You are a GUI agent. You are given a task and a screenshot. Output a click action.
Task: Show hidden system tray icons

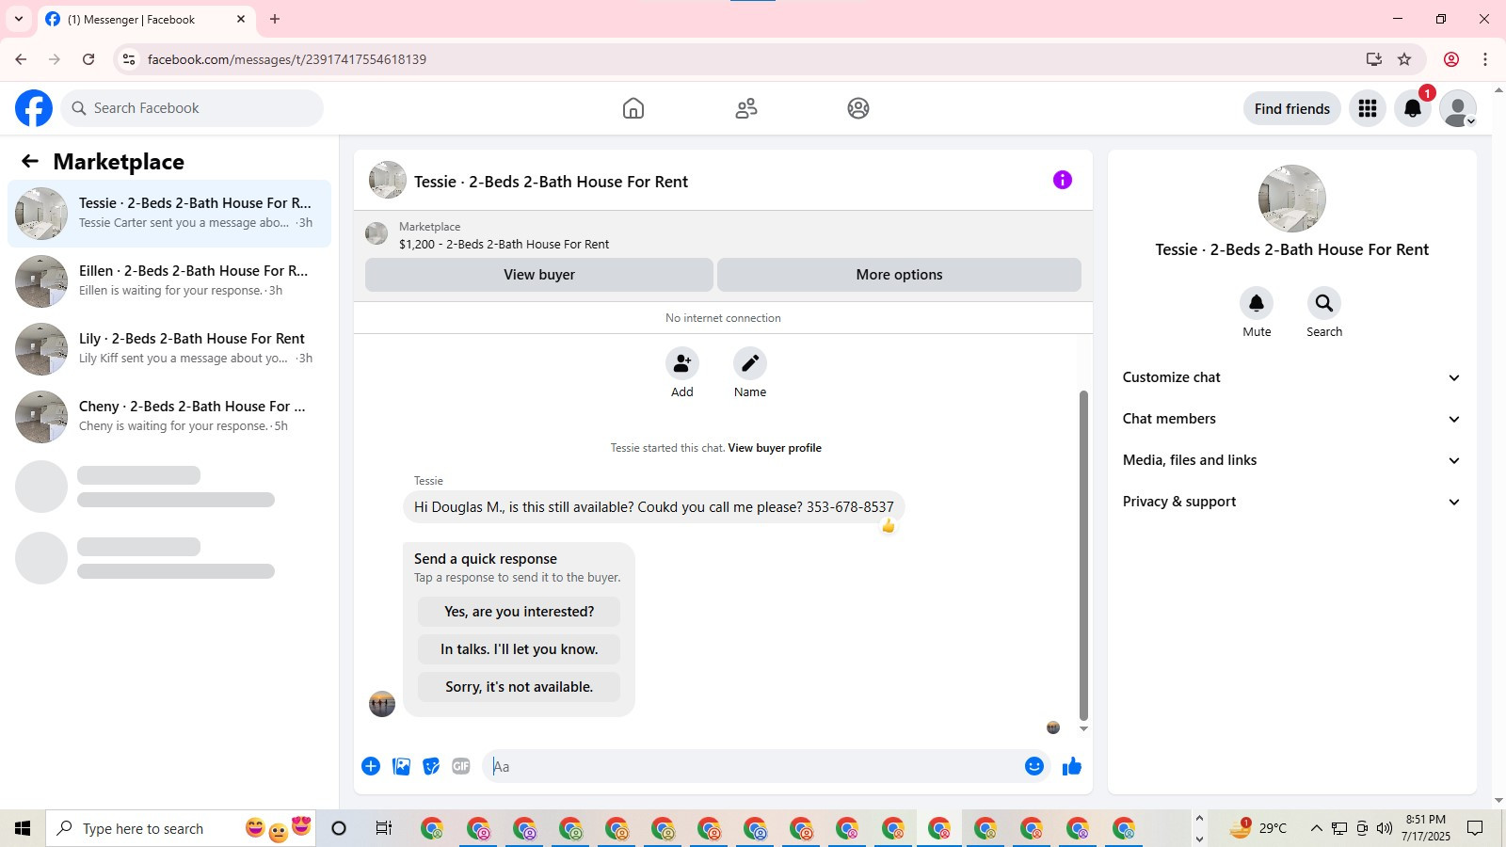click(x=1316, y=828)
